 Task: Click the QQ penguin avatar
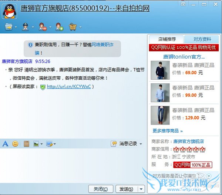(x=10, y=11)
